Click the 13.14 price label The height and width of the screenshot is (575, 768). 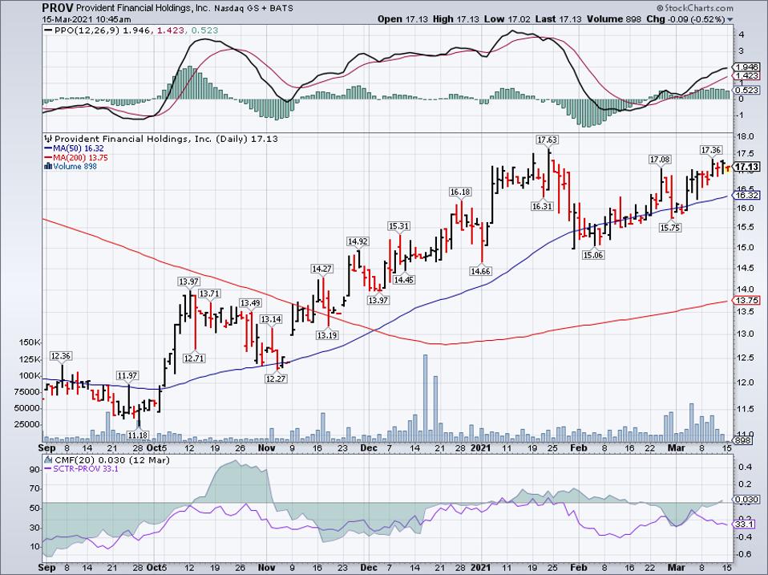(271, 319)
